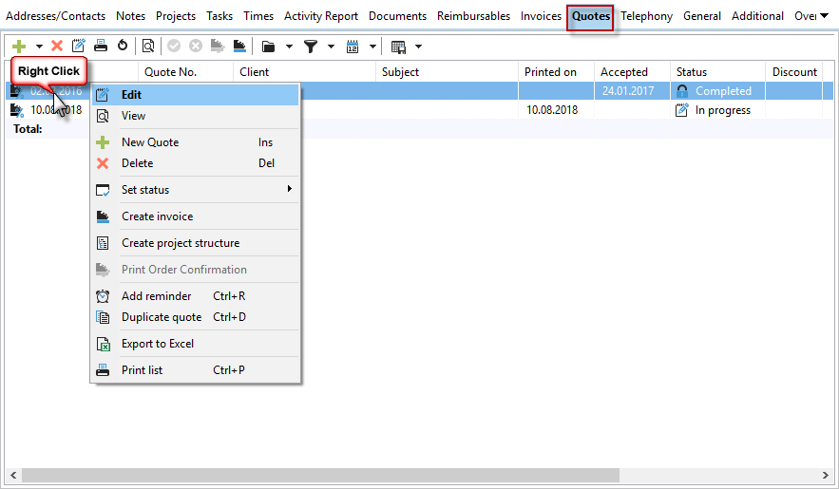This screenshot has width=839, height=489.
Task: Click the refresh icon in toolbar
Action: point(122,46)
